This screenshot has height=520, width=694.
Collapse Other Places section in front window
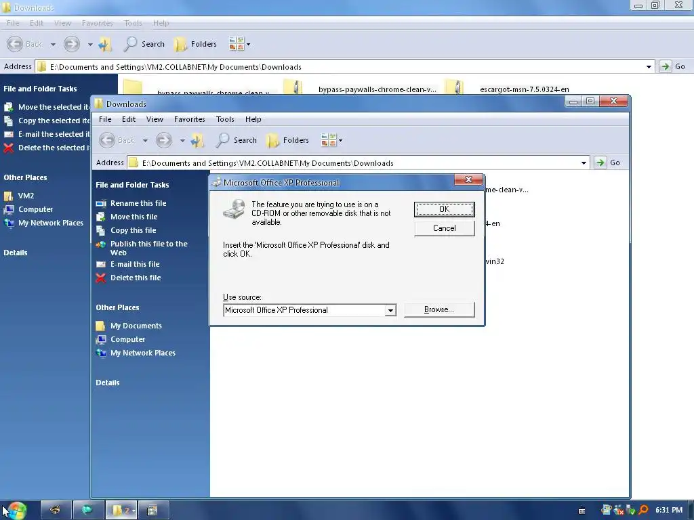(x=118, y=307)
